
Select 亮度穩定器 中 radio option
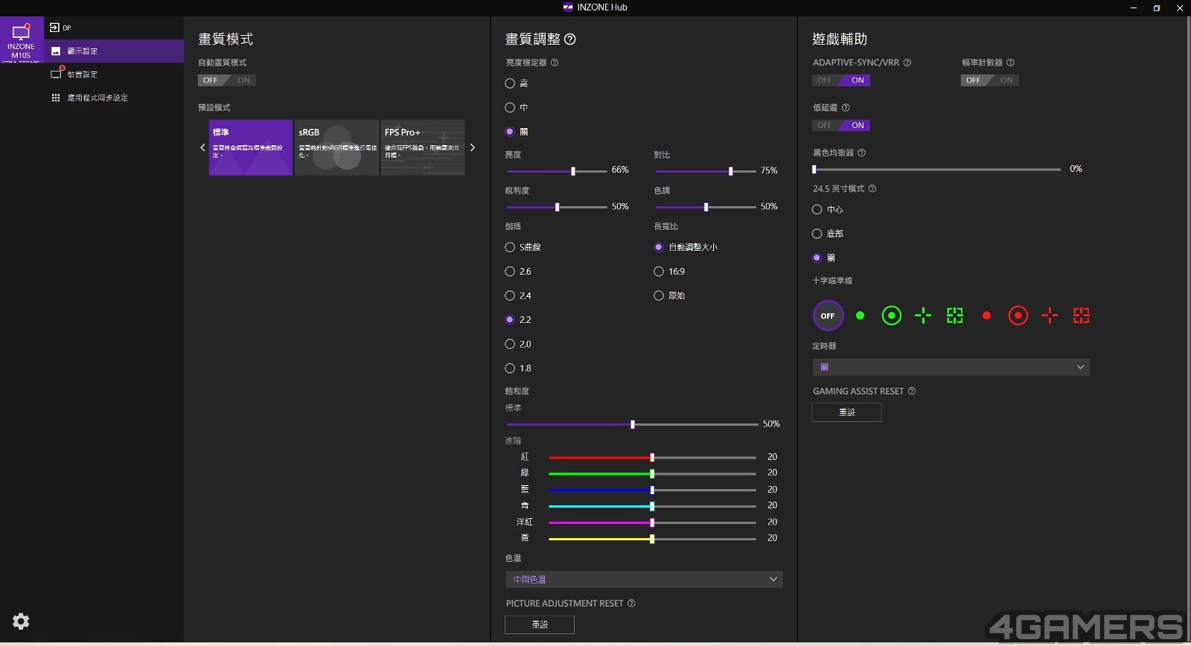510,108
